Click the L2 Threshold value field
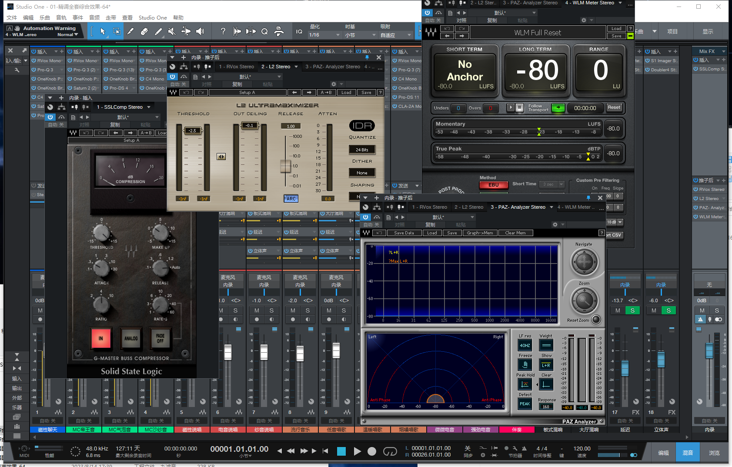 click(192, 130)
